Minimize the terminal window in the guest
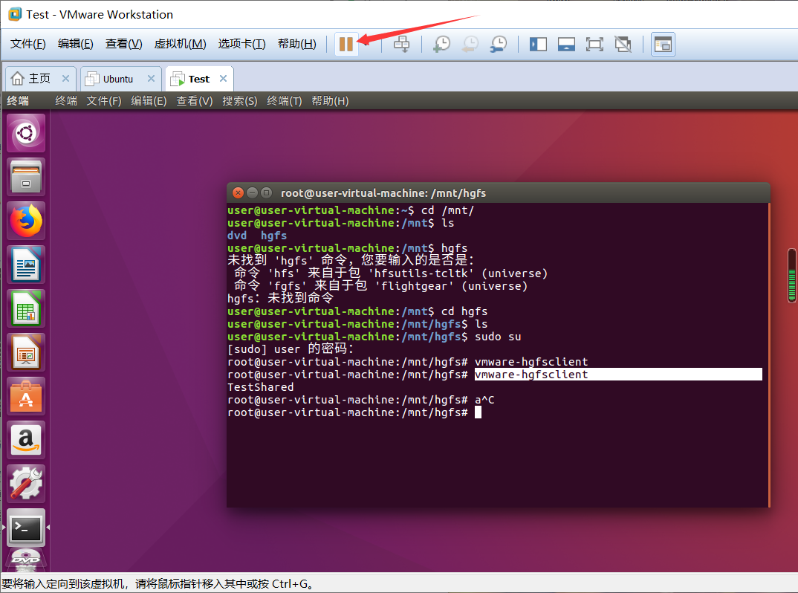Image resolution: width=798 pixels, height=593 pixels. click(x=251, y=192)
